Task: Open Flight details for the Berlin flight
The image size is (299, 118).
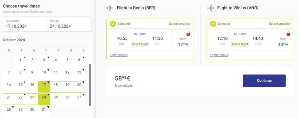Action: pos(119,55)
